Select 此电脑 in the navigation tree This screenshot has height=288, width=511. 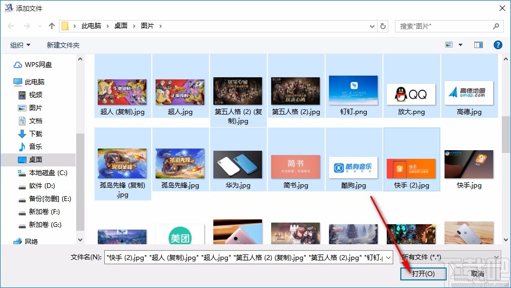[x=29, y=82]
